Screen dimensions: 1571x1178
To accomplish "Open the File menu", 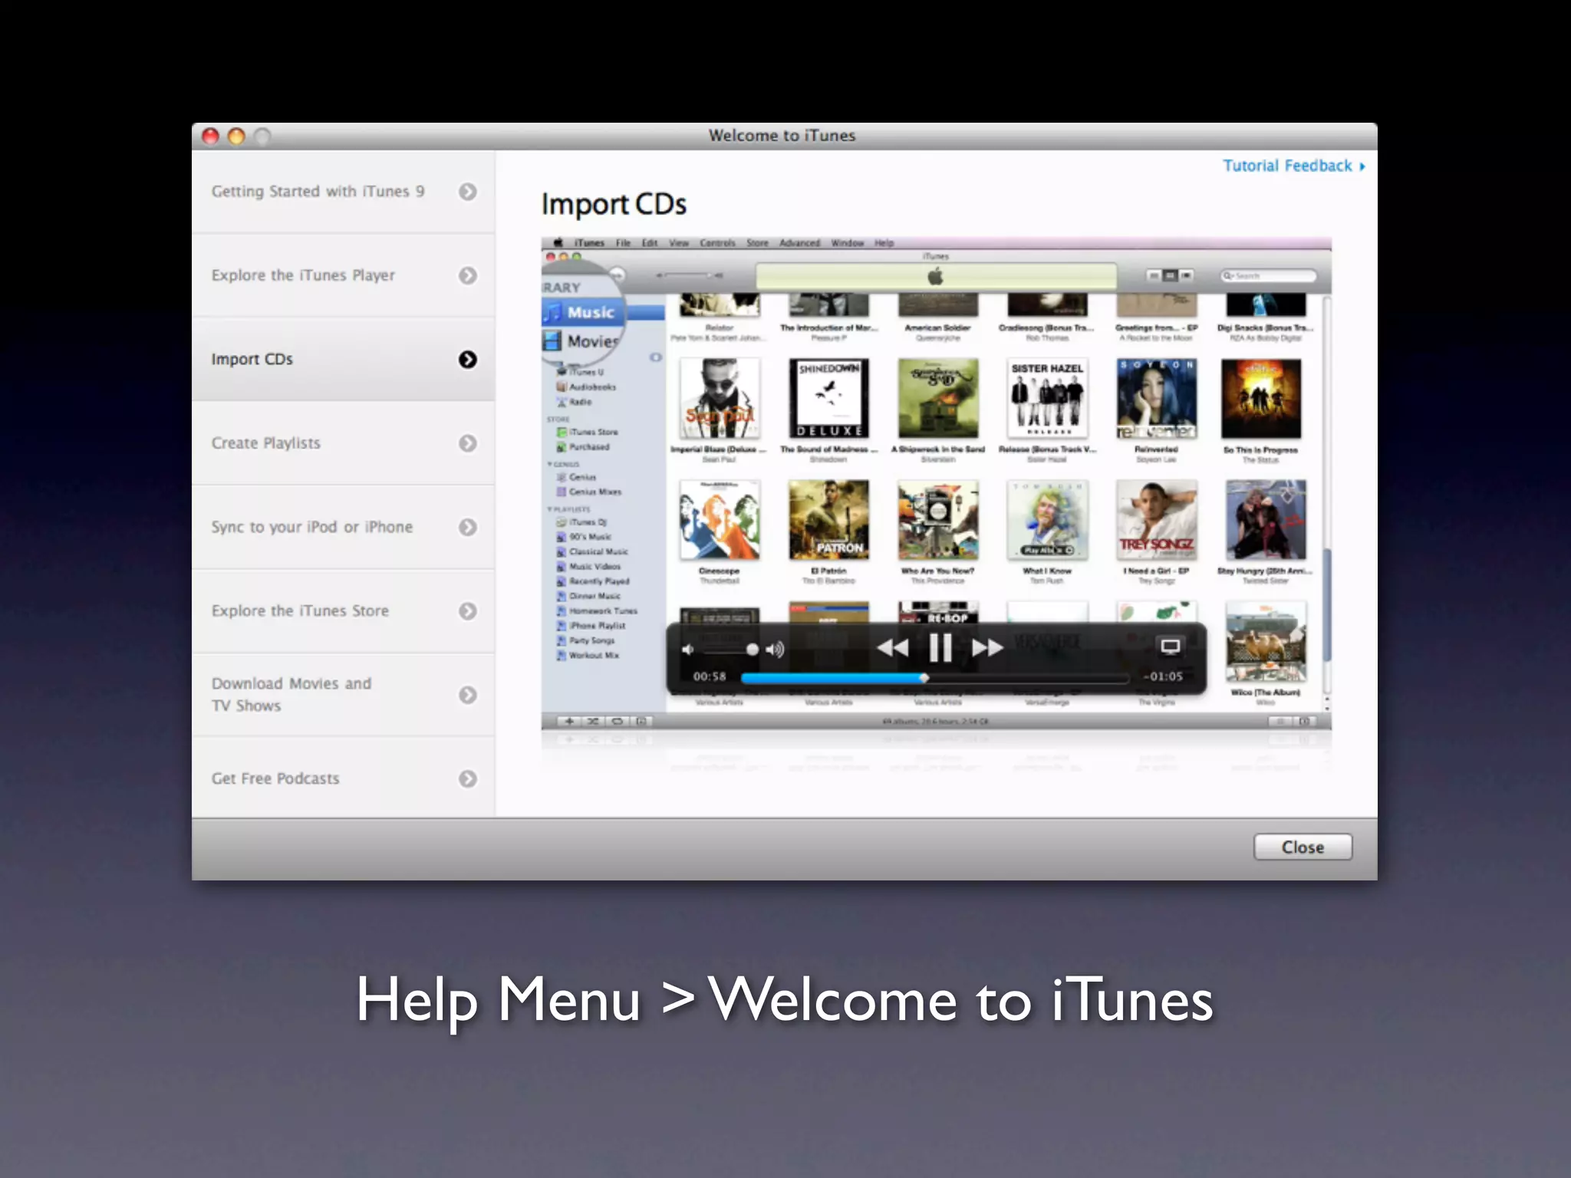I will [x=623, y=243].
